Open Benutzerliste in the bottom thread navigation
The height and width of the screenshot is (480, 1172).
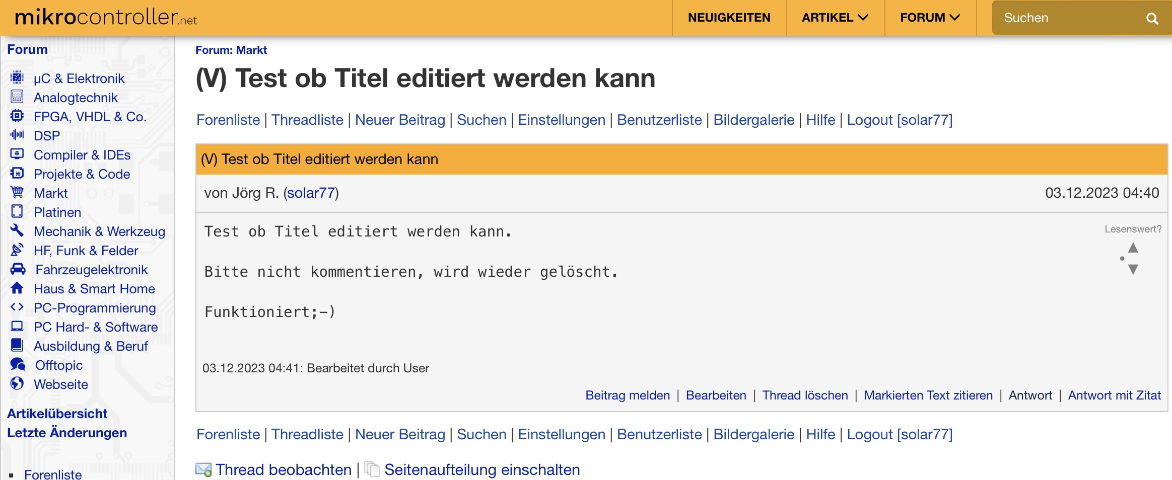(659, 434)
